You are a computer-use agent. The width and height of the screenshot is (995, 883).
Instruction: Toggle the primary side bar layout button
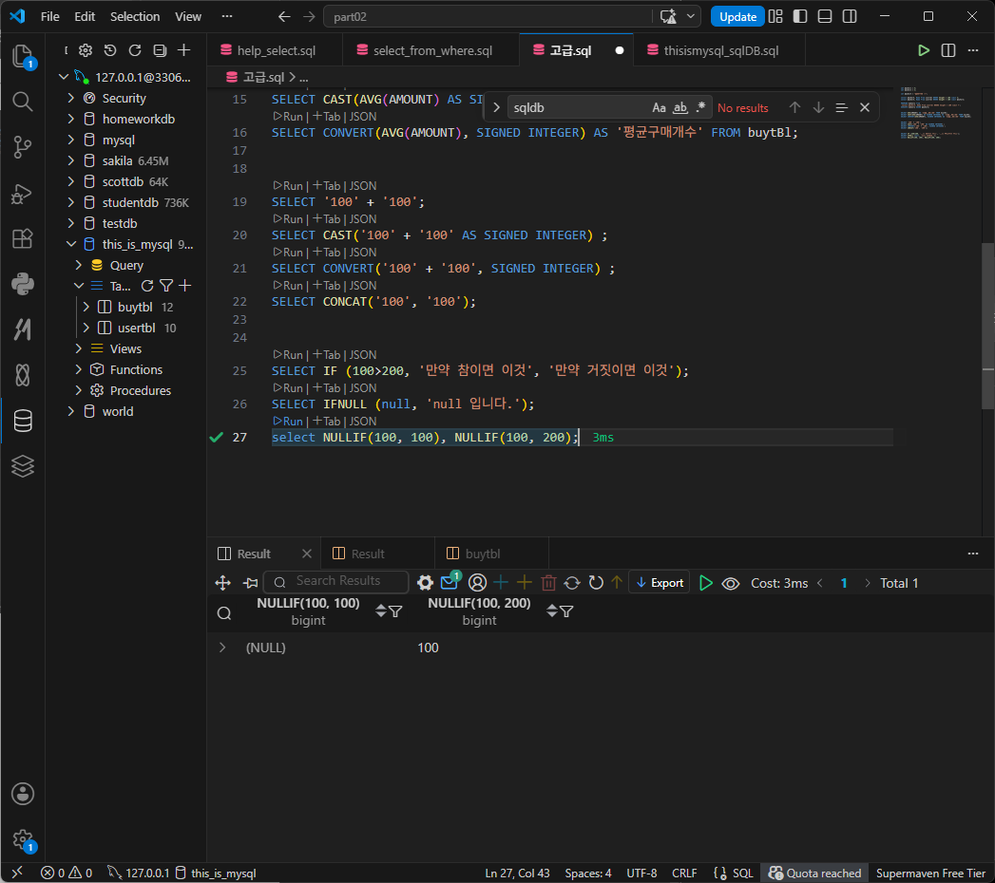(800, 16)
